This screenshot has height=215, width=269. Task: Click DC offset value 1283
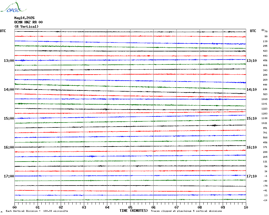point(264,114)
